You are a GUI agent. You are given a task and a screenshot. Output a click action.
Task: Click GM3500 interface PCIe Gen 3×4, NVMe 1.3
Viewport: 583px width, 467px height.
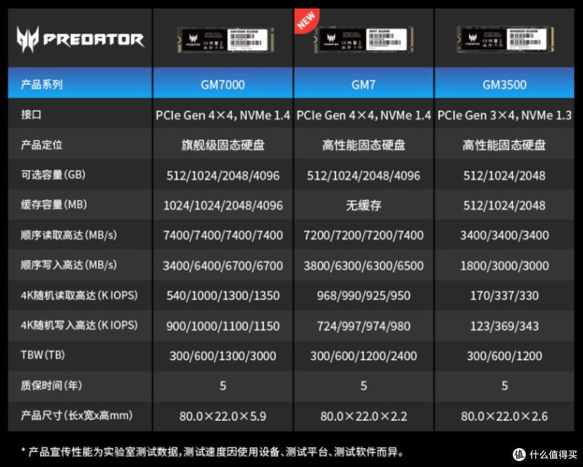pos(505,115)
